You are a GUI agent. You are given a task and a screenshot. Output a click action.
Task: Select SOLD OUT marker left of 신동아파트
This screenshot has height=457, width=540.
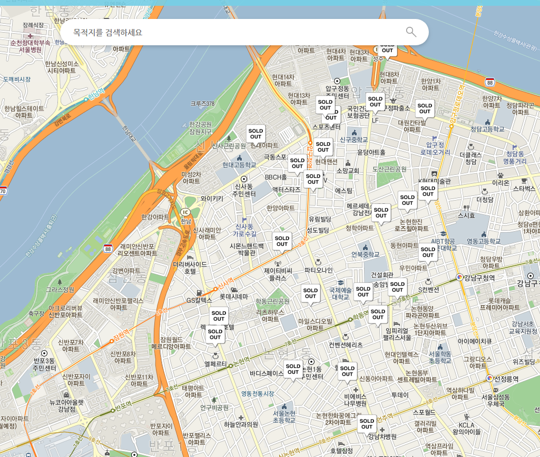pos(347,371)
